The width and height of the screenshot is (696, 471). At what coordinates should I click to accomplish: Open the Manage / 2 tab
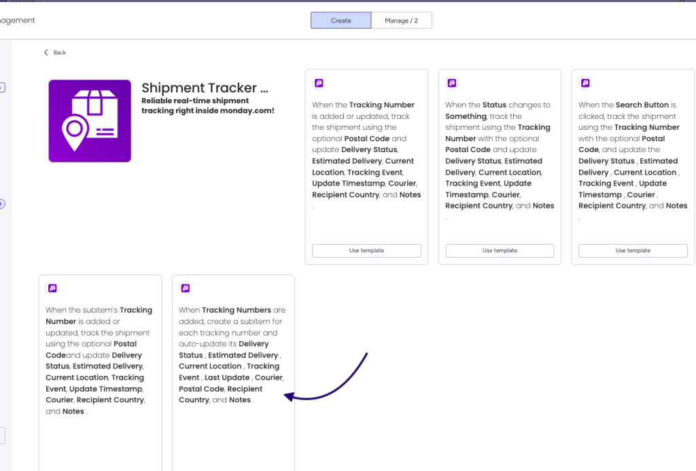[401, 20]
